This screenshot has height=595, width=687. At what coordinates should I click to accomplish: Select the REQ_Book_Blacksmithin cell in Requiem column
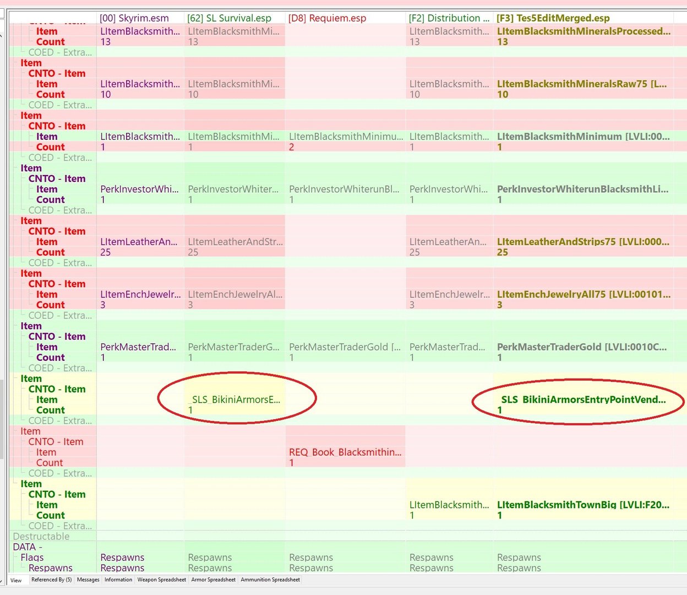[346, 452]
